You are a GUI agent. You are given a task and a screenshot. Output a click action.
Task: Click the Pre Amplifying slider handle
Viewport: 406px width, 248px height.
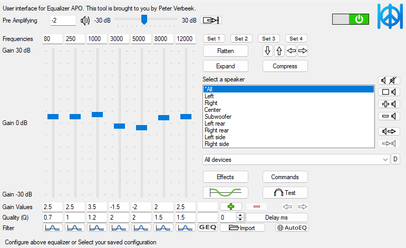[143, 20]
